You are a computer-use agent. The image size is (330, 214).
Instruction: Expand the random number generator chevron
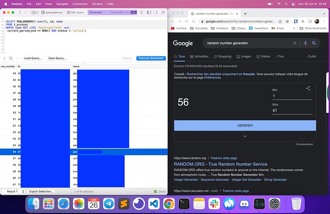tap(245, 136)
